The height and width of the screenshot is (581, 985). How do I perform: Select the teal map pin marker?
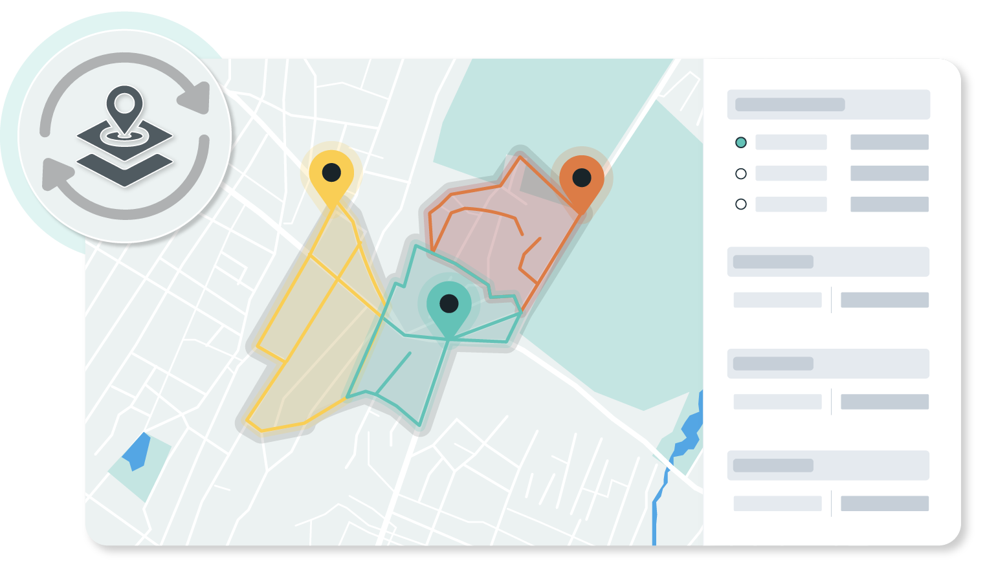(448, 303)
